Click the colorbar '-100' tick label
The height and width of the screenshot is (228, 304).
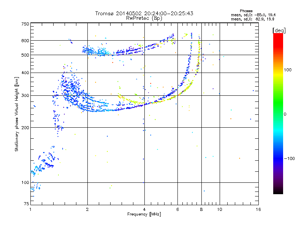pyautogui.click(x=289, y=158)
